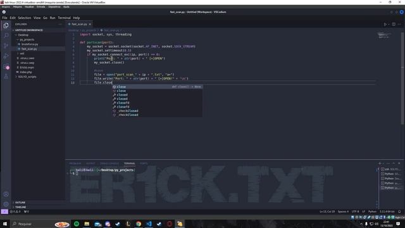Image resolution: width=405 pixels, height=228 pixels.
Task: Run the Python file with play icon
Action: (x=385, y=24)
